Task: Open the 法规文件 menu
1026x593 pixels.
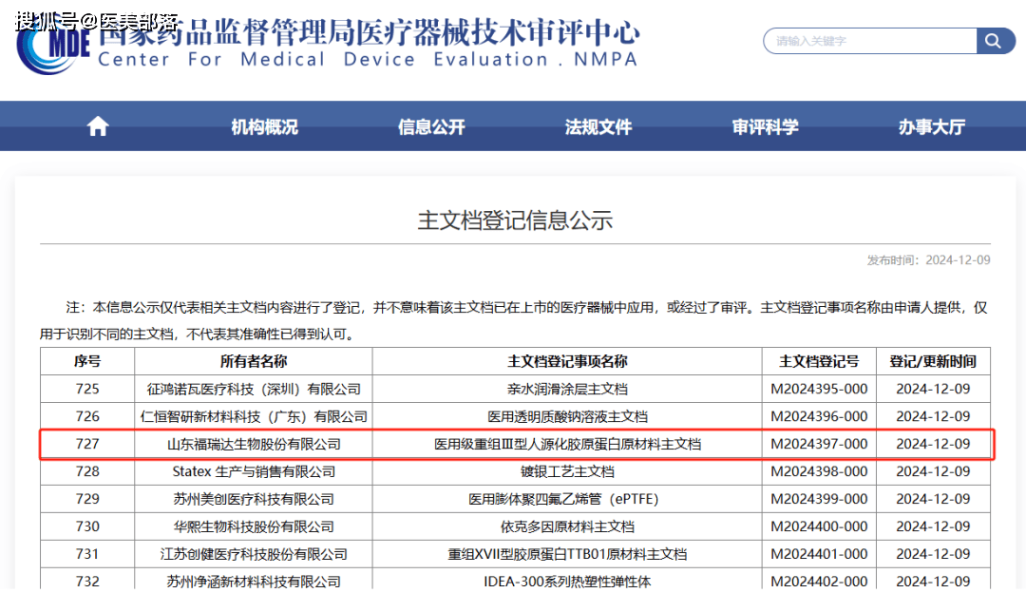Action: 598,127
